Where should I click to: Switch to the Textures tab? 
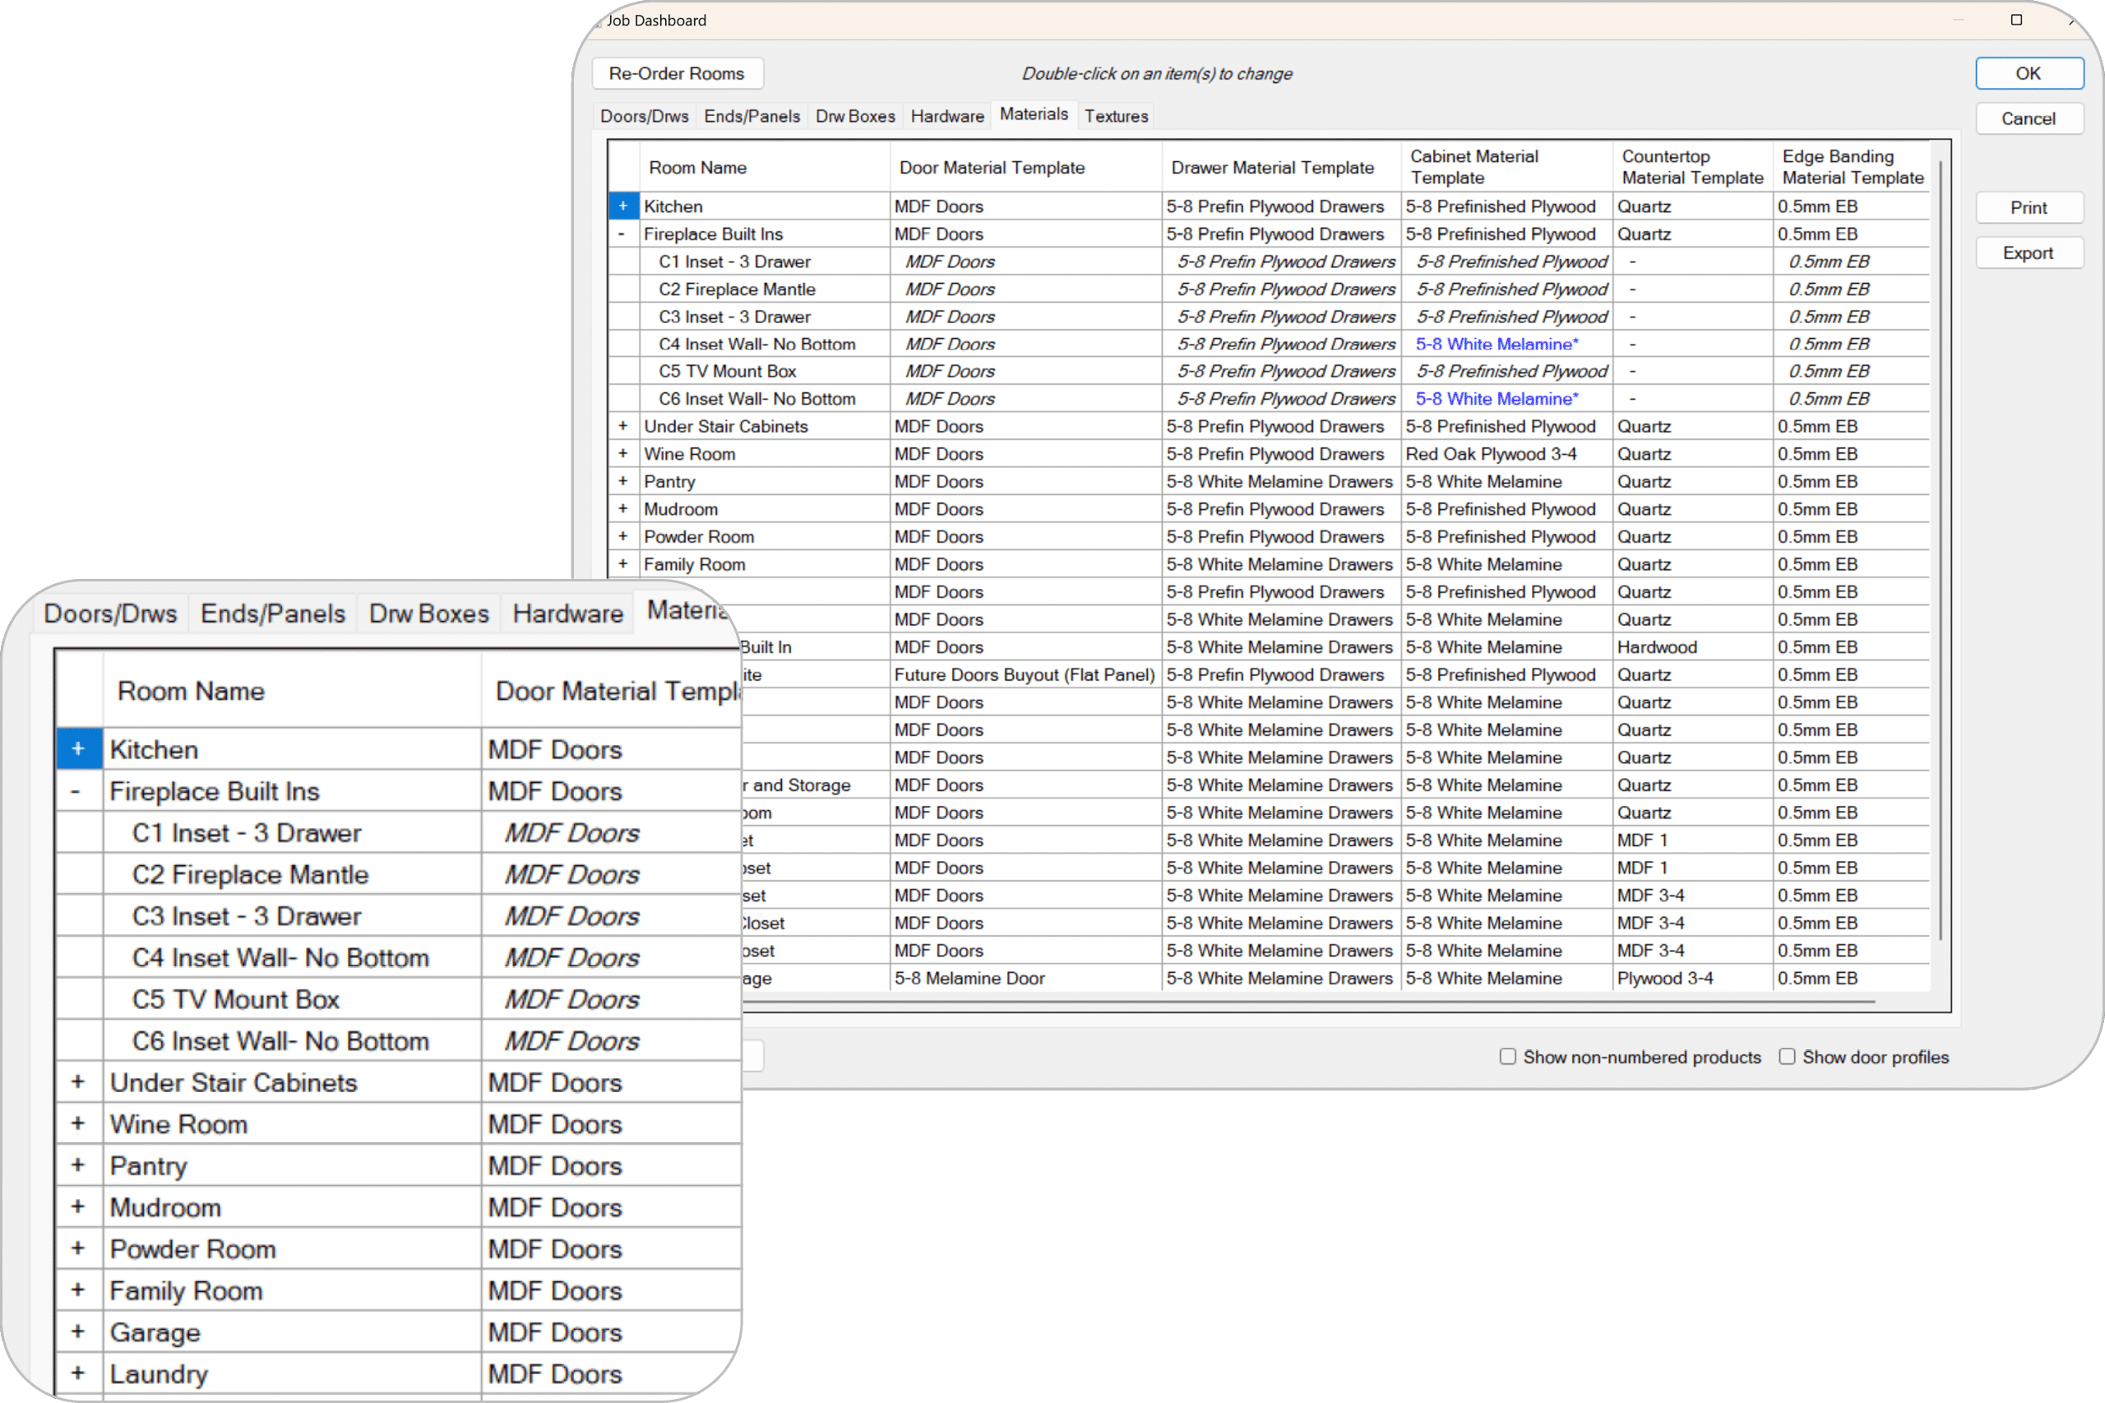click(x=1116, y=115)
